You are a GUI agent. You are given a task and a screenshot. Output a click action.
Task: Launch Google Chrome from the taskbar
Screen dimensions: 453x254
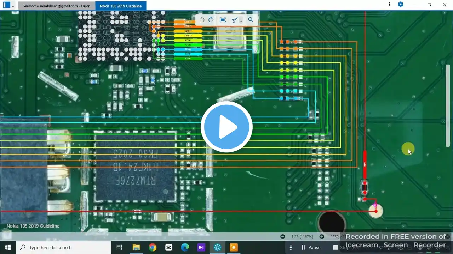point(153,248)
